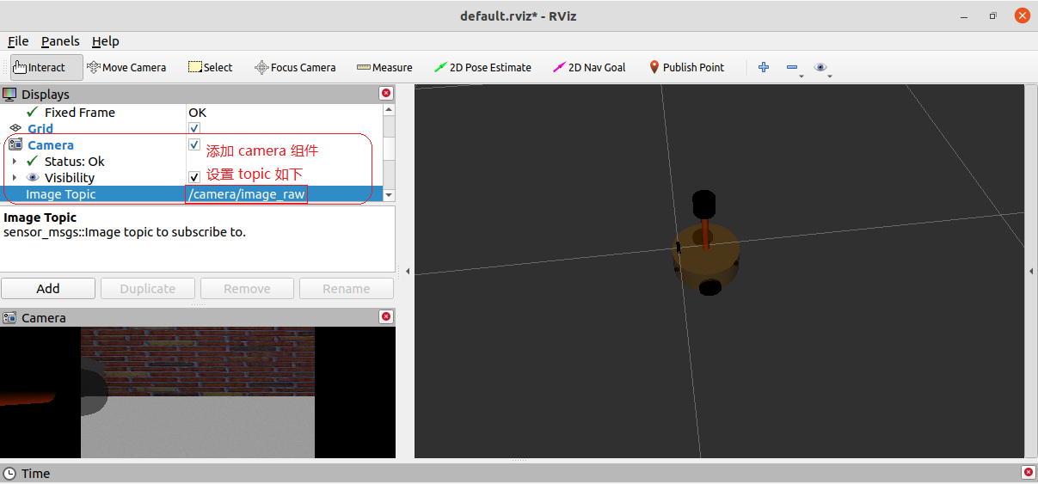The width and height of the screenshot is (1038, 484).
Task: Choose the Select tool
Action: pos(210,67)
